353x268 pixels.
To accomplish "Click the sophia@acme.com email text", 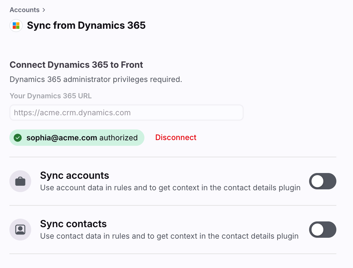I will 62,138.
